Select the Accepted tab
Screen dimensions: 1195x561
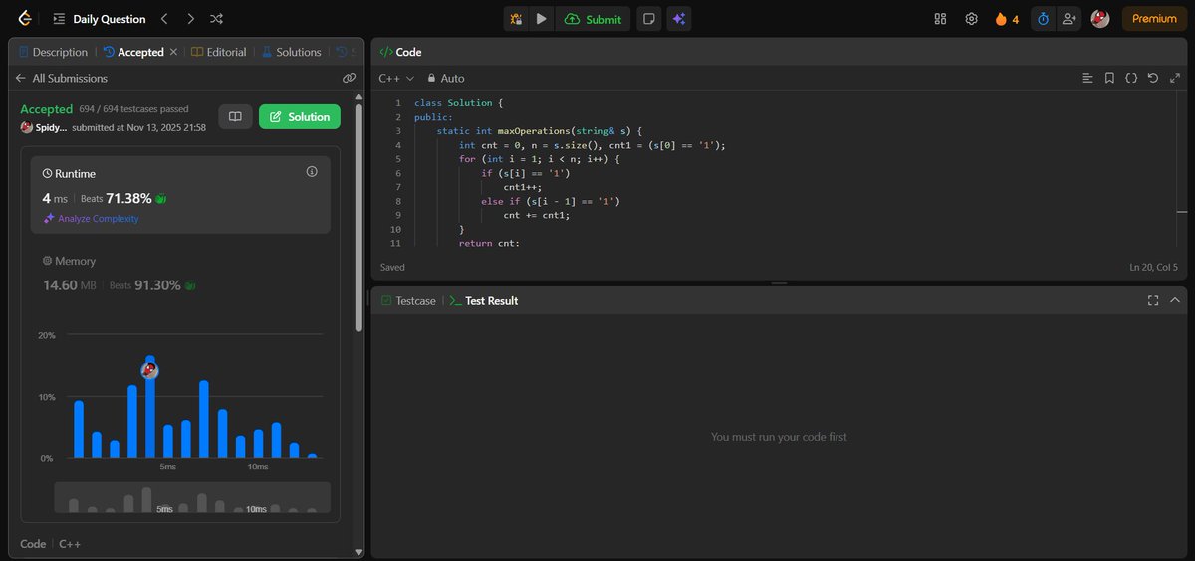134,52
